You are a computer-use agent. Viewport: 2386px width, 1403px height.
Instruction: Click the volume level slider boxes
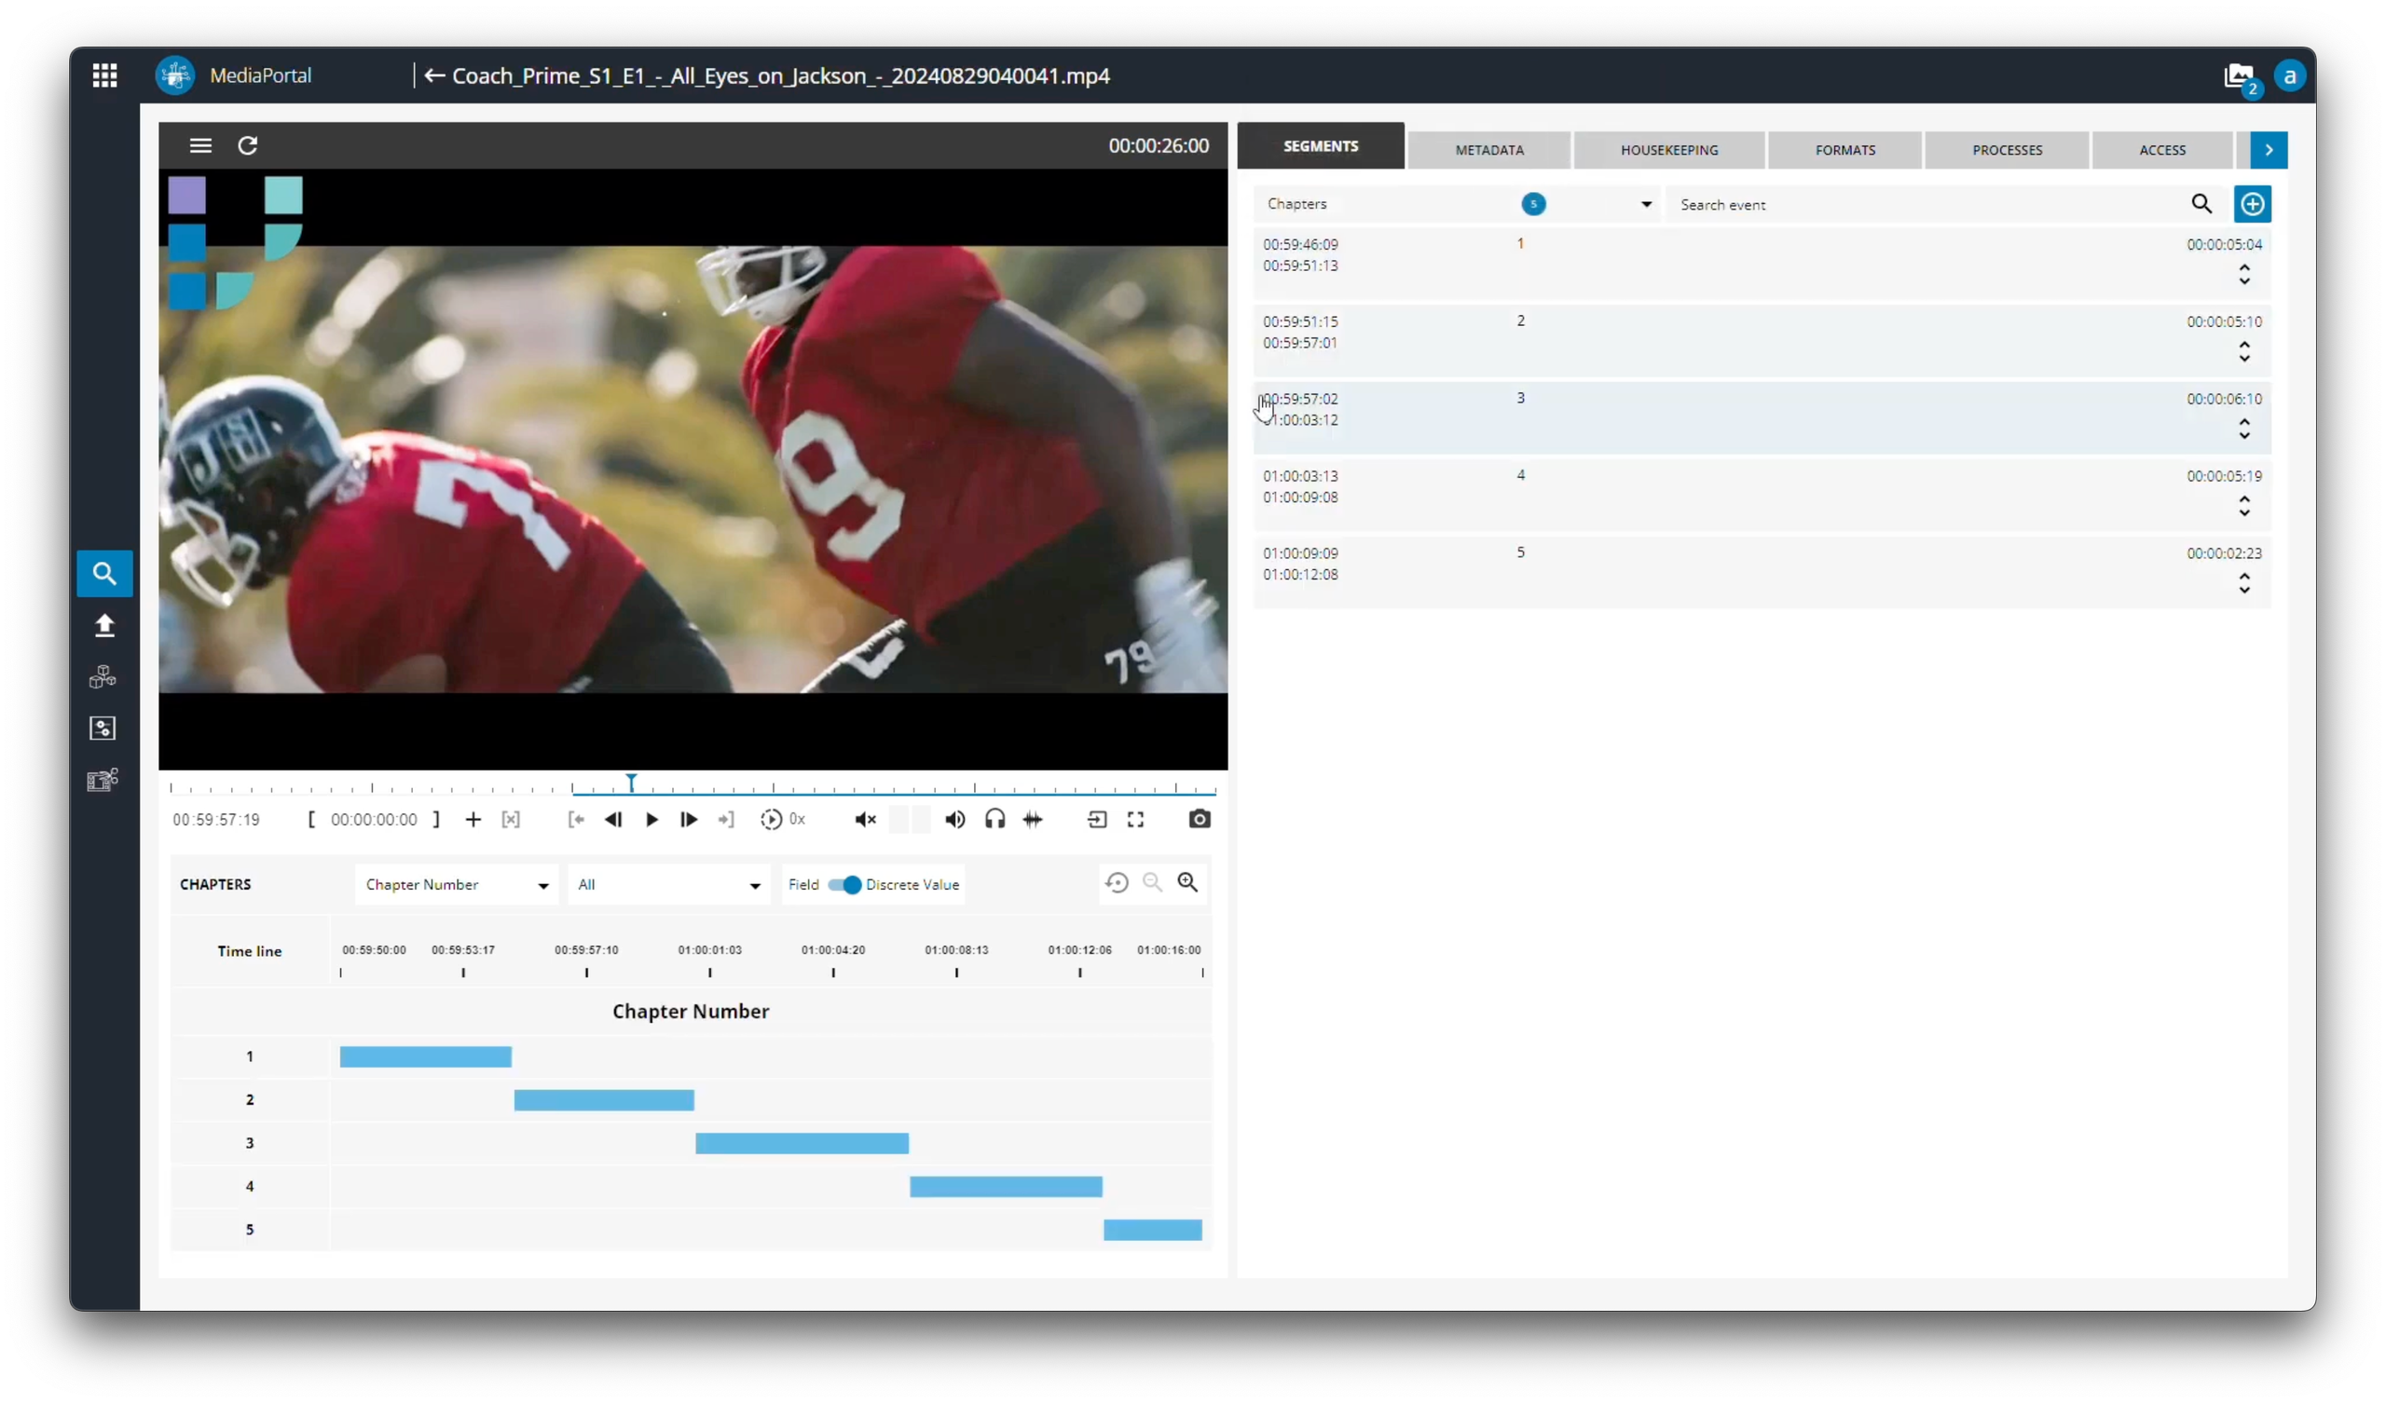tap(909, 820)
